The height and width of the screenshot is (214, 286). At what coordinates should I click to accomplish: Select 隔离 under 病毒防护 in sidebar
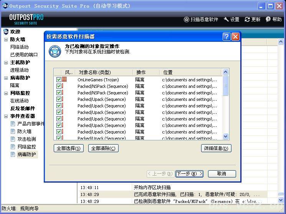(x=15, y=85)
